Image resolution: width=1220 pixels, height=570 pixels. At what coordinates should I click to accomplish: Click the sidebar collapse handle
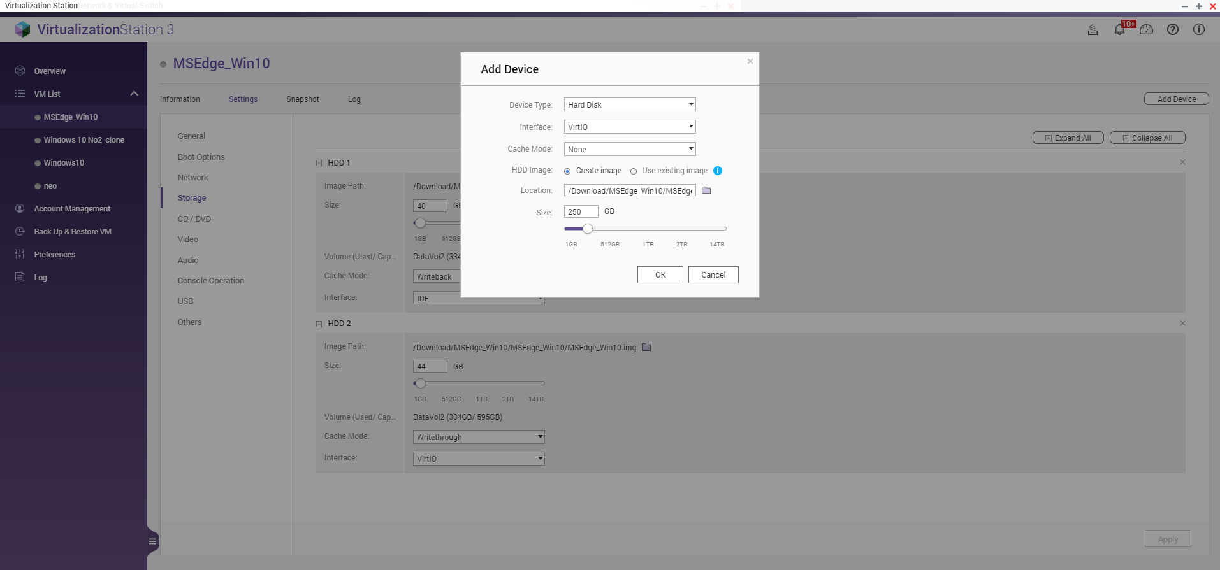[152, 541]
